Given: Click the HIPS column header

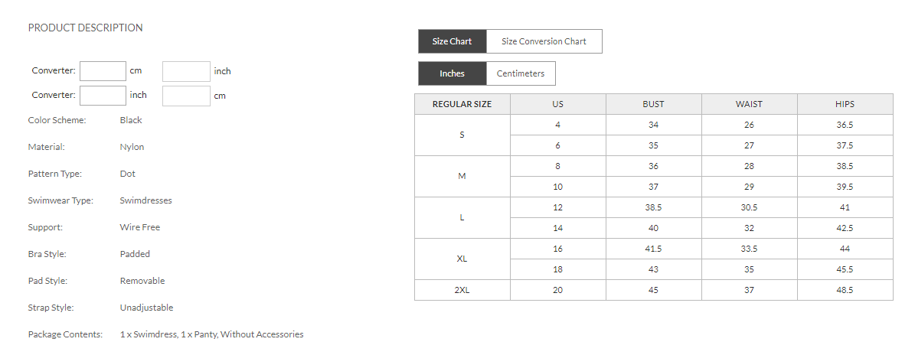Looking at the screenshot, I should coord(845,104).
